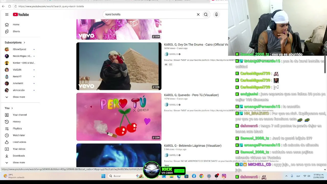The image size is (327, 184).
Task: Click the site info icon in address bar
Action: point(16,6)
